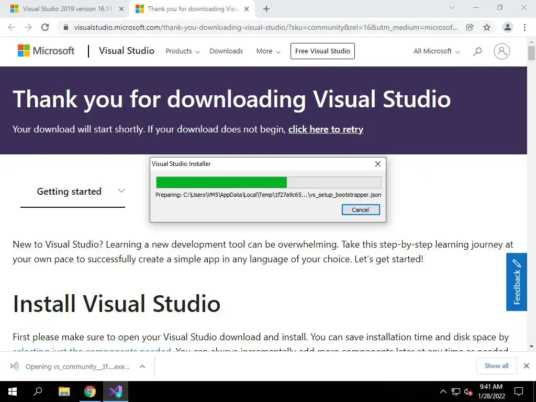The width and height of the screenshot is (536, 402).
Task: Open the Feedback side button
Action: pos(517,282)
